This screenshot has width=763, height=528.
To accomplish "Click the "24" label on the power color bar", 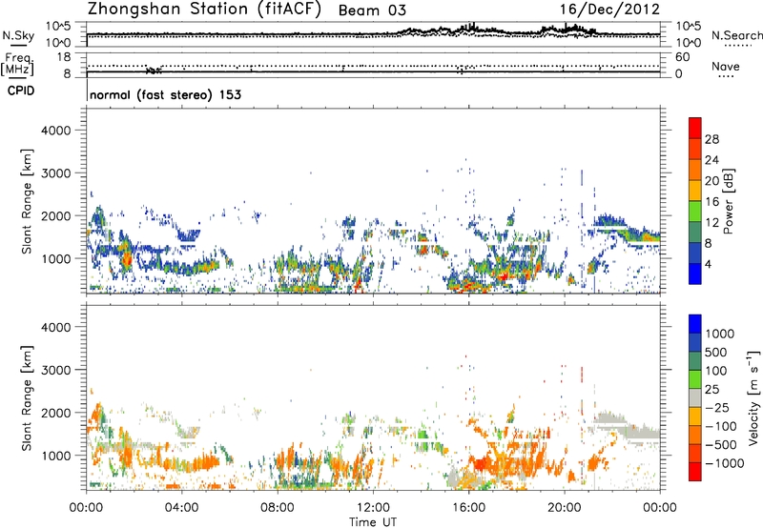I will (x=711, y=160).
